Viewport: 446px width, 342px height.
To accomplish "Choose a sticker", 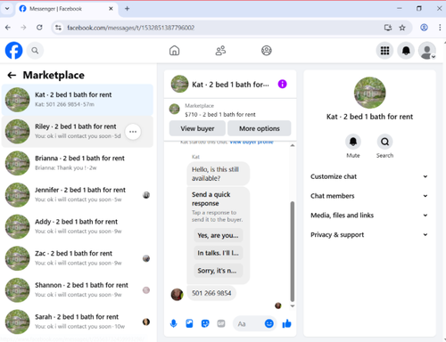I will [205, 323].
